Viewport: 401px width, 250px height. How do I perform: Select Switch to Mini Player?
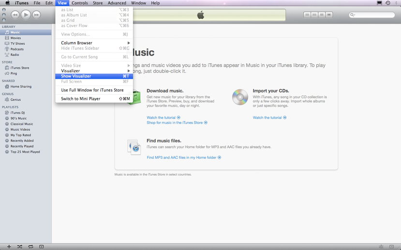[x=81, y=99]
